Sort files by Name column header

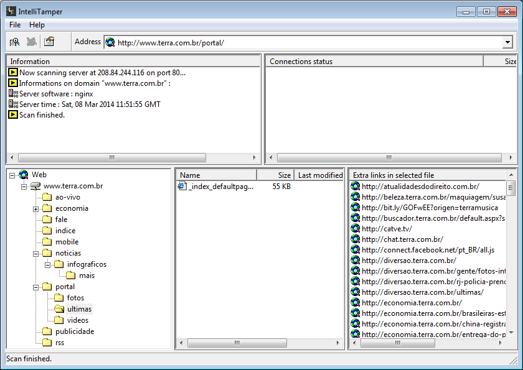[x=217, y=175]
